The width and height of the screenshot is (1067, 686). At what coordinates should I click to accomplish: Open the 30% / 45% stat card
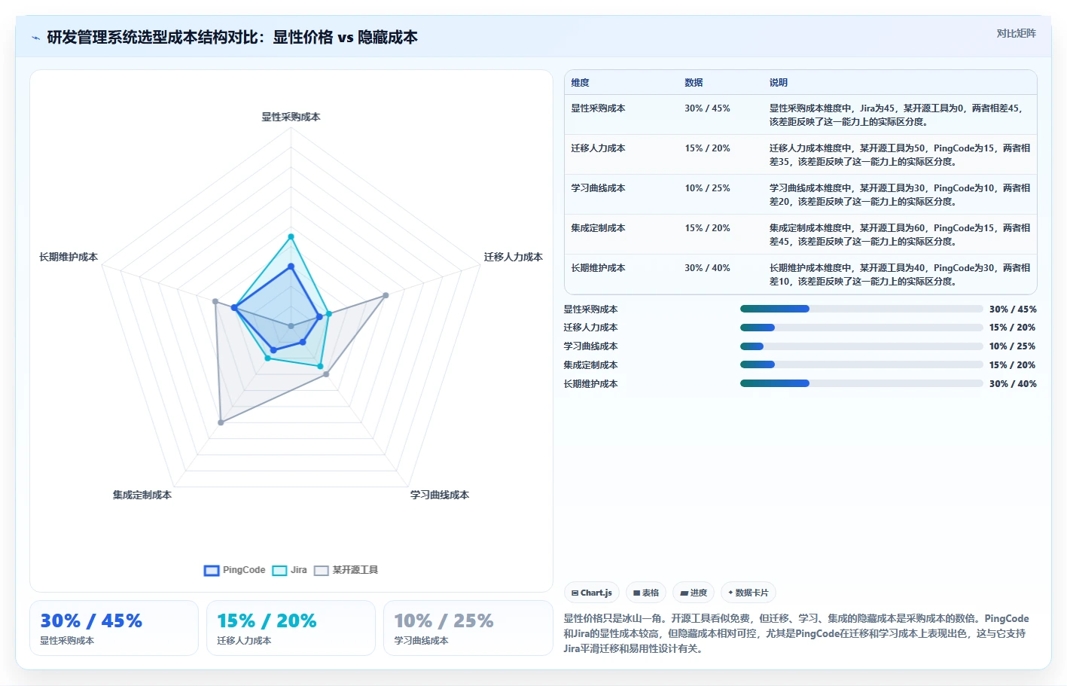click(x=114, y=628)
